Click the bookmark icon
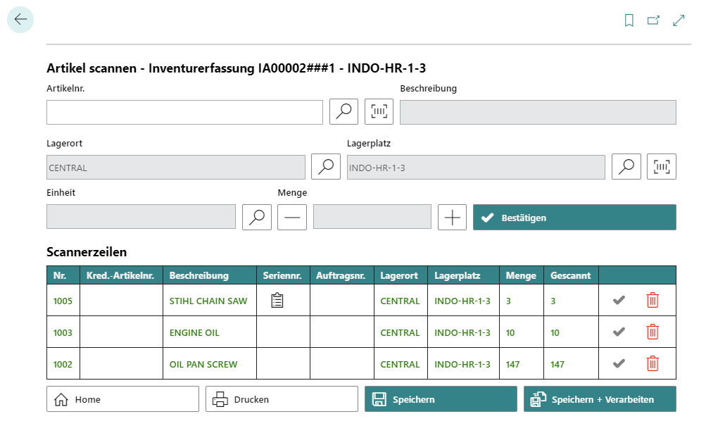This screenshot has height=426, width=706. [629, 20]
